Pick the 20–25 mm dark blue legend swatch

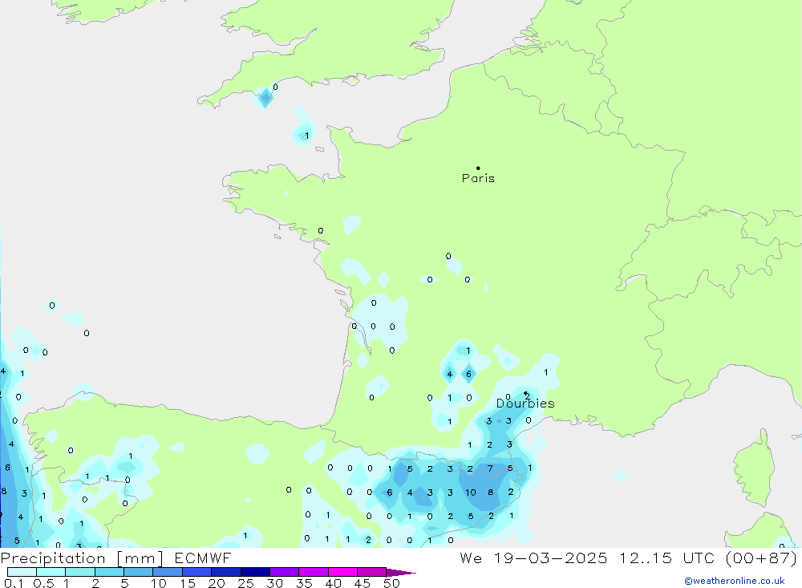(x=225, y=572)
